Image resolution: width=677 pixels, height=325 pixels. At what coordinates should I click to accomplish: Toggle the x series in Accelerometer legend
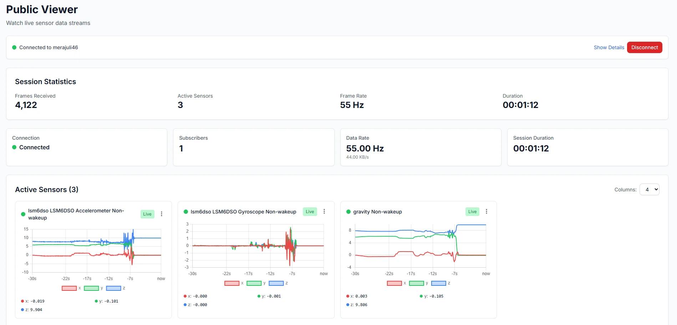tap(69, 288)
